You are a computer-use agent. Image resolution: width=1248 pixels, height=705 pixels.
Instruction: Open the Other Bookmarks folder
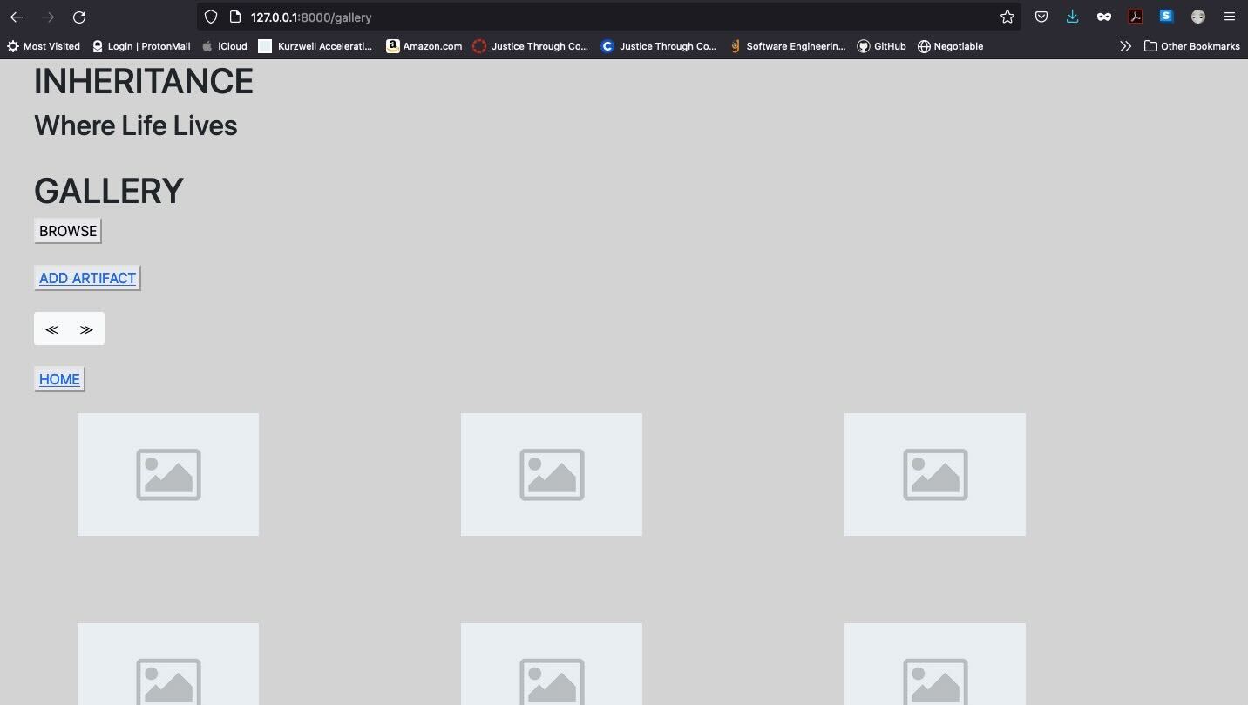coord(1191,46)
